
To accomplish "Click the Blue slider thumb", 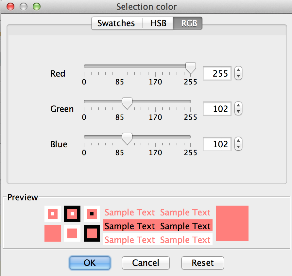I will pyautogui.click(x=127, y=138).
